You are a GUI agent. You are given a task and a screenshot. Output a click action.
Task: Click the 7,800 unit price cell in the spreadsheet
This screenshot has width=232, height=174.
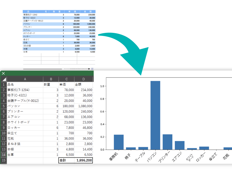[67, 128]
